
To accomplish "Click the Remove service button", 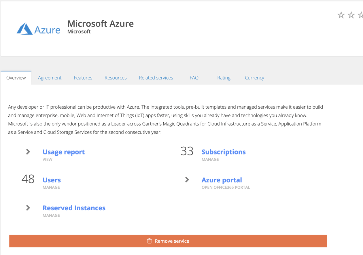I will pos(168,241).
